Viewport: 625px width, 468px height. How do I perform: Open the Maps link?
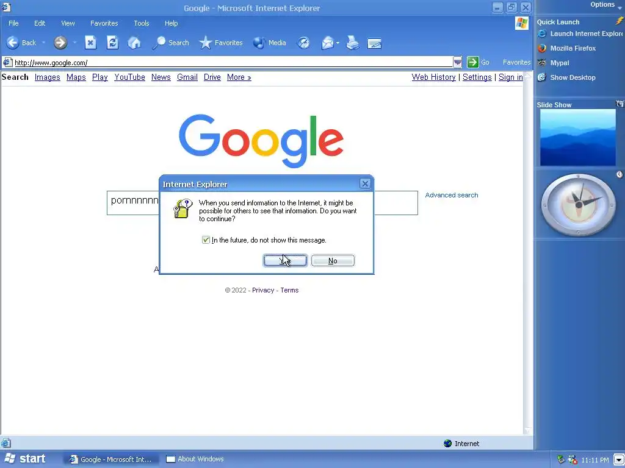[x=76, y=77]
